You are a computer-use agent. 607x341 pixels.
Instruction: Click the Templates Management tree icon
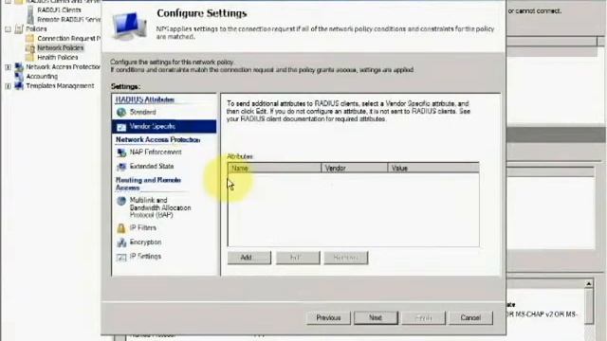(19, 86)
